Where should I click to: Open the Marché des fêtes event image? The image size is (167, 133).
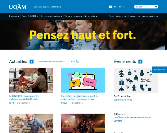(x=136, y=80)
